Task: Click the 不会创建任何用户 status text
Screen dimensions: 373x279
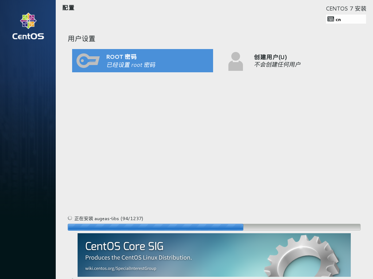Action: (277, 65)
